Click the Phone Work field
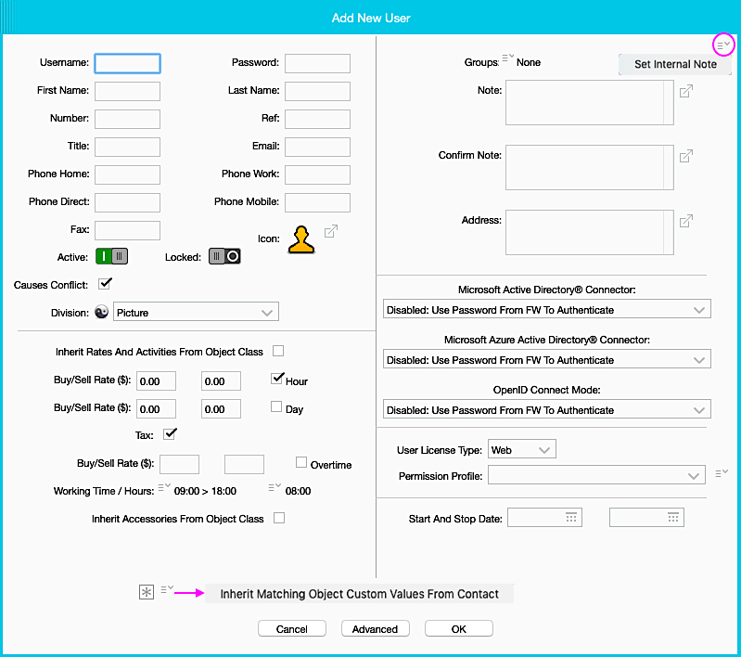The height and width of the screenshot is (657, 741). click(317, 174)
